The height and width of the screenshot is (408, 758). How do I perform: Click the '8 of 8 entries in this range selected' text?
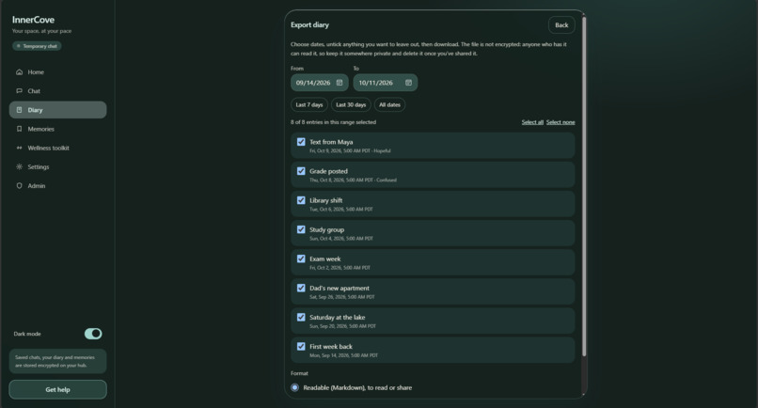coord(333,122)
